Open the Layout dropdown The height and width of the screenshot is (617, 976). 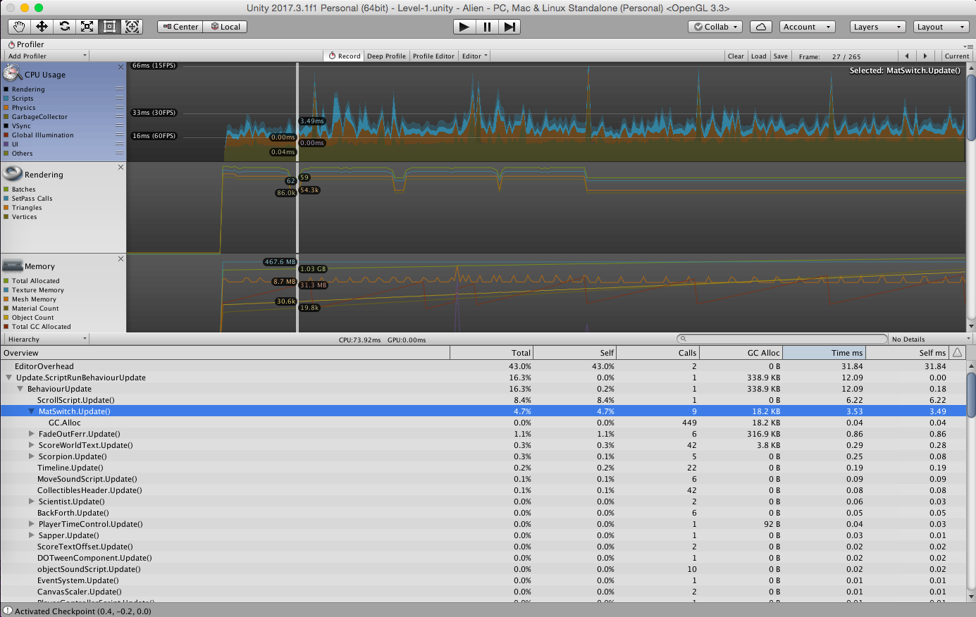pyautogui.click(x=941, y=27)
